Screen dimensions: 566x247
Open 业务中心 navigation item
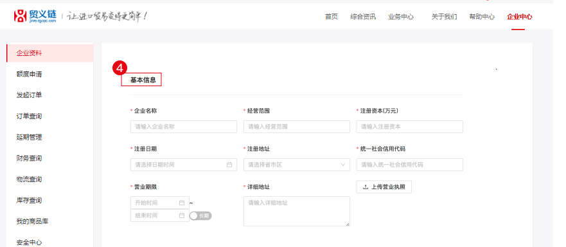[x=401, y=17]
